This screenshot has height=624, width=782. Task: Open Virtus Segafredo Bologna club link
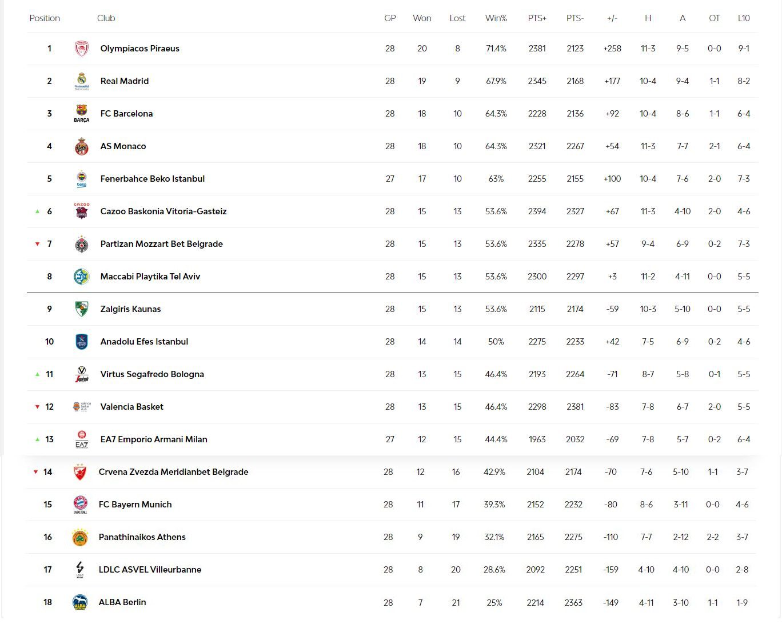[152, 374]
